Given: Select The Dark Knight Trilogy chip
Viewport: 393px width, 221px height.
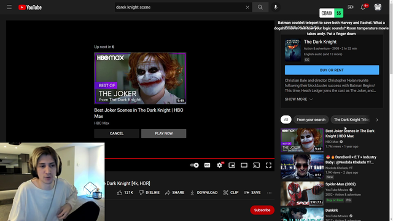Looking at the screenshot, I should pos(351,120).
